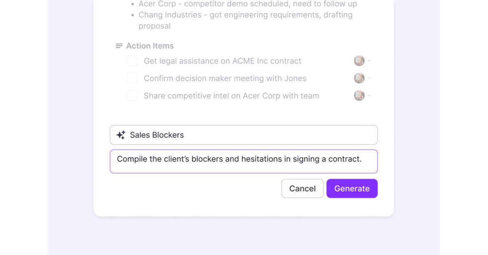Screen dimensions: 488x255
Task: Click the Get legal assistance task text
Action: (x=222, y=61)
